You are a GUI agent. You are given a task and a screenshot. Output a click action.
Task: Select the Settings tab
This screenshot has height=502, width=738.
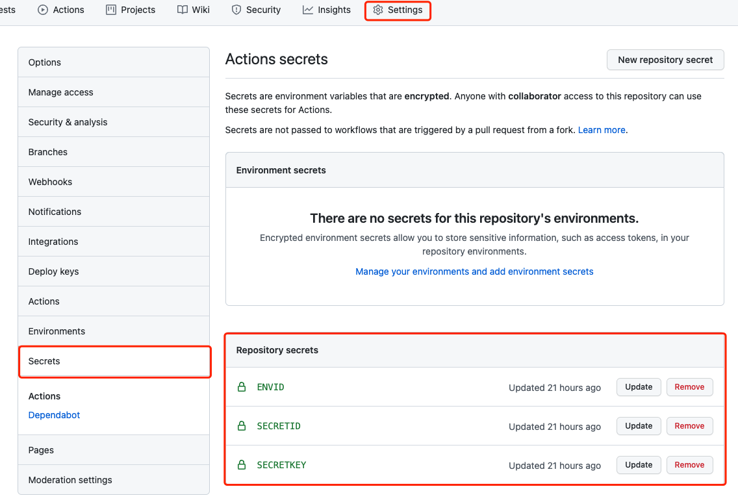point(398,10)
